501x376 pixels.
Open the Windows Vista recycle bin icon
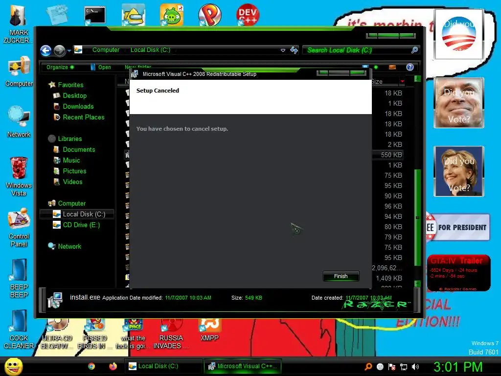19,176
